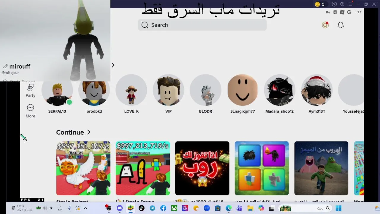380x214 pixels.
Task: Open File Explorer from the taskbar
Action: (x=250, y=208)
